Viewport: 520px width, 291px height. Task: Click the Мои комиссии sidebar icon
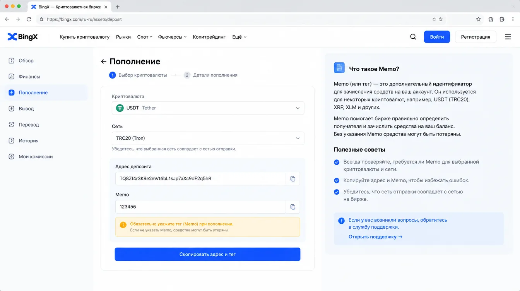point(12,157)
